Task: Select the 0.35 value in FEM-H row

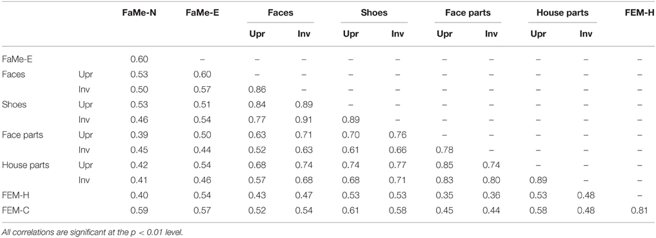Action: click(444, 194)
